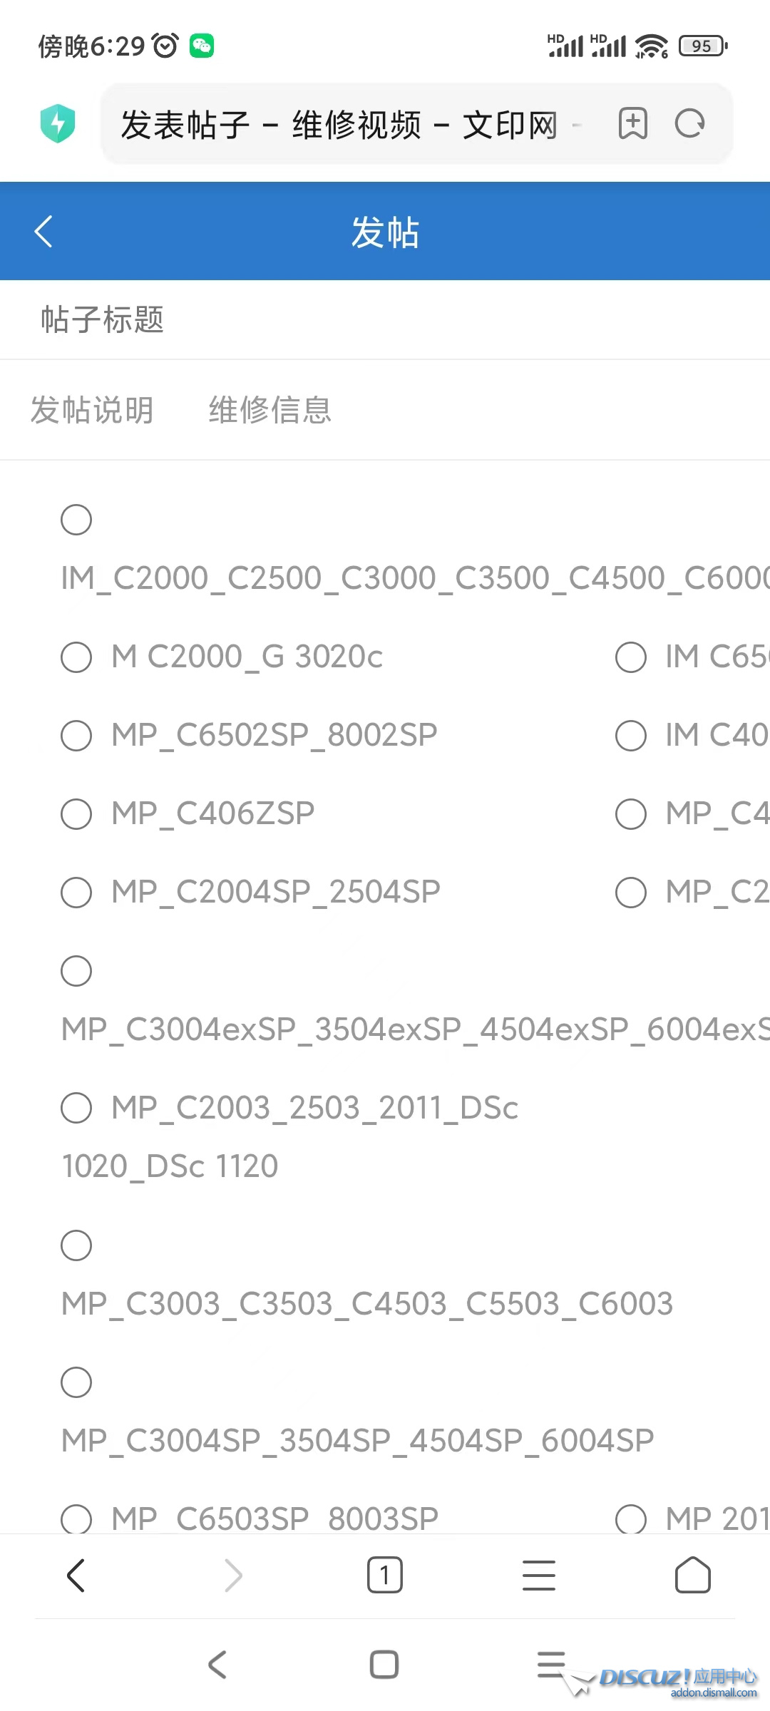Select the M C2000_G 3020c option
770x1711 pixels.
click(x=76, y=657)
